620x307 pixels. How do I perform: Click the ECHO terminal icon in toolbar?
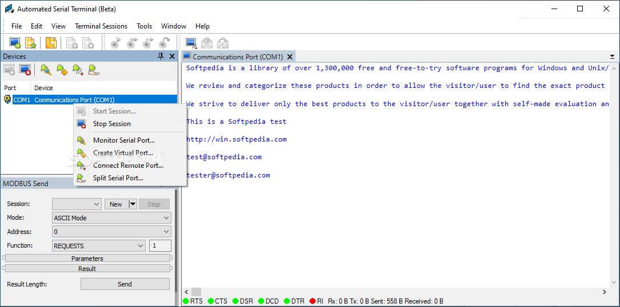point(191,42)
